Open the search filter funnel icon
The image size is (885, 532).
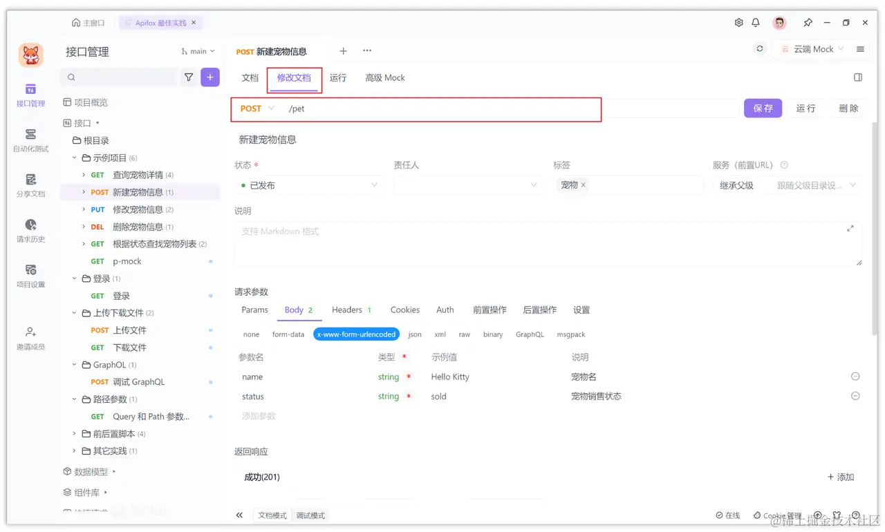[188, 77]
